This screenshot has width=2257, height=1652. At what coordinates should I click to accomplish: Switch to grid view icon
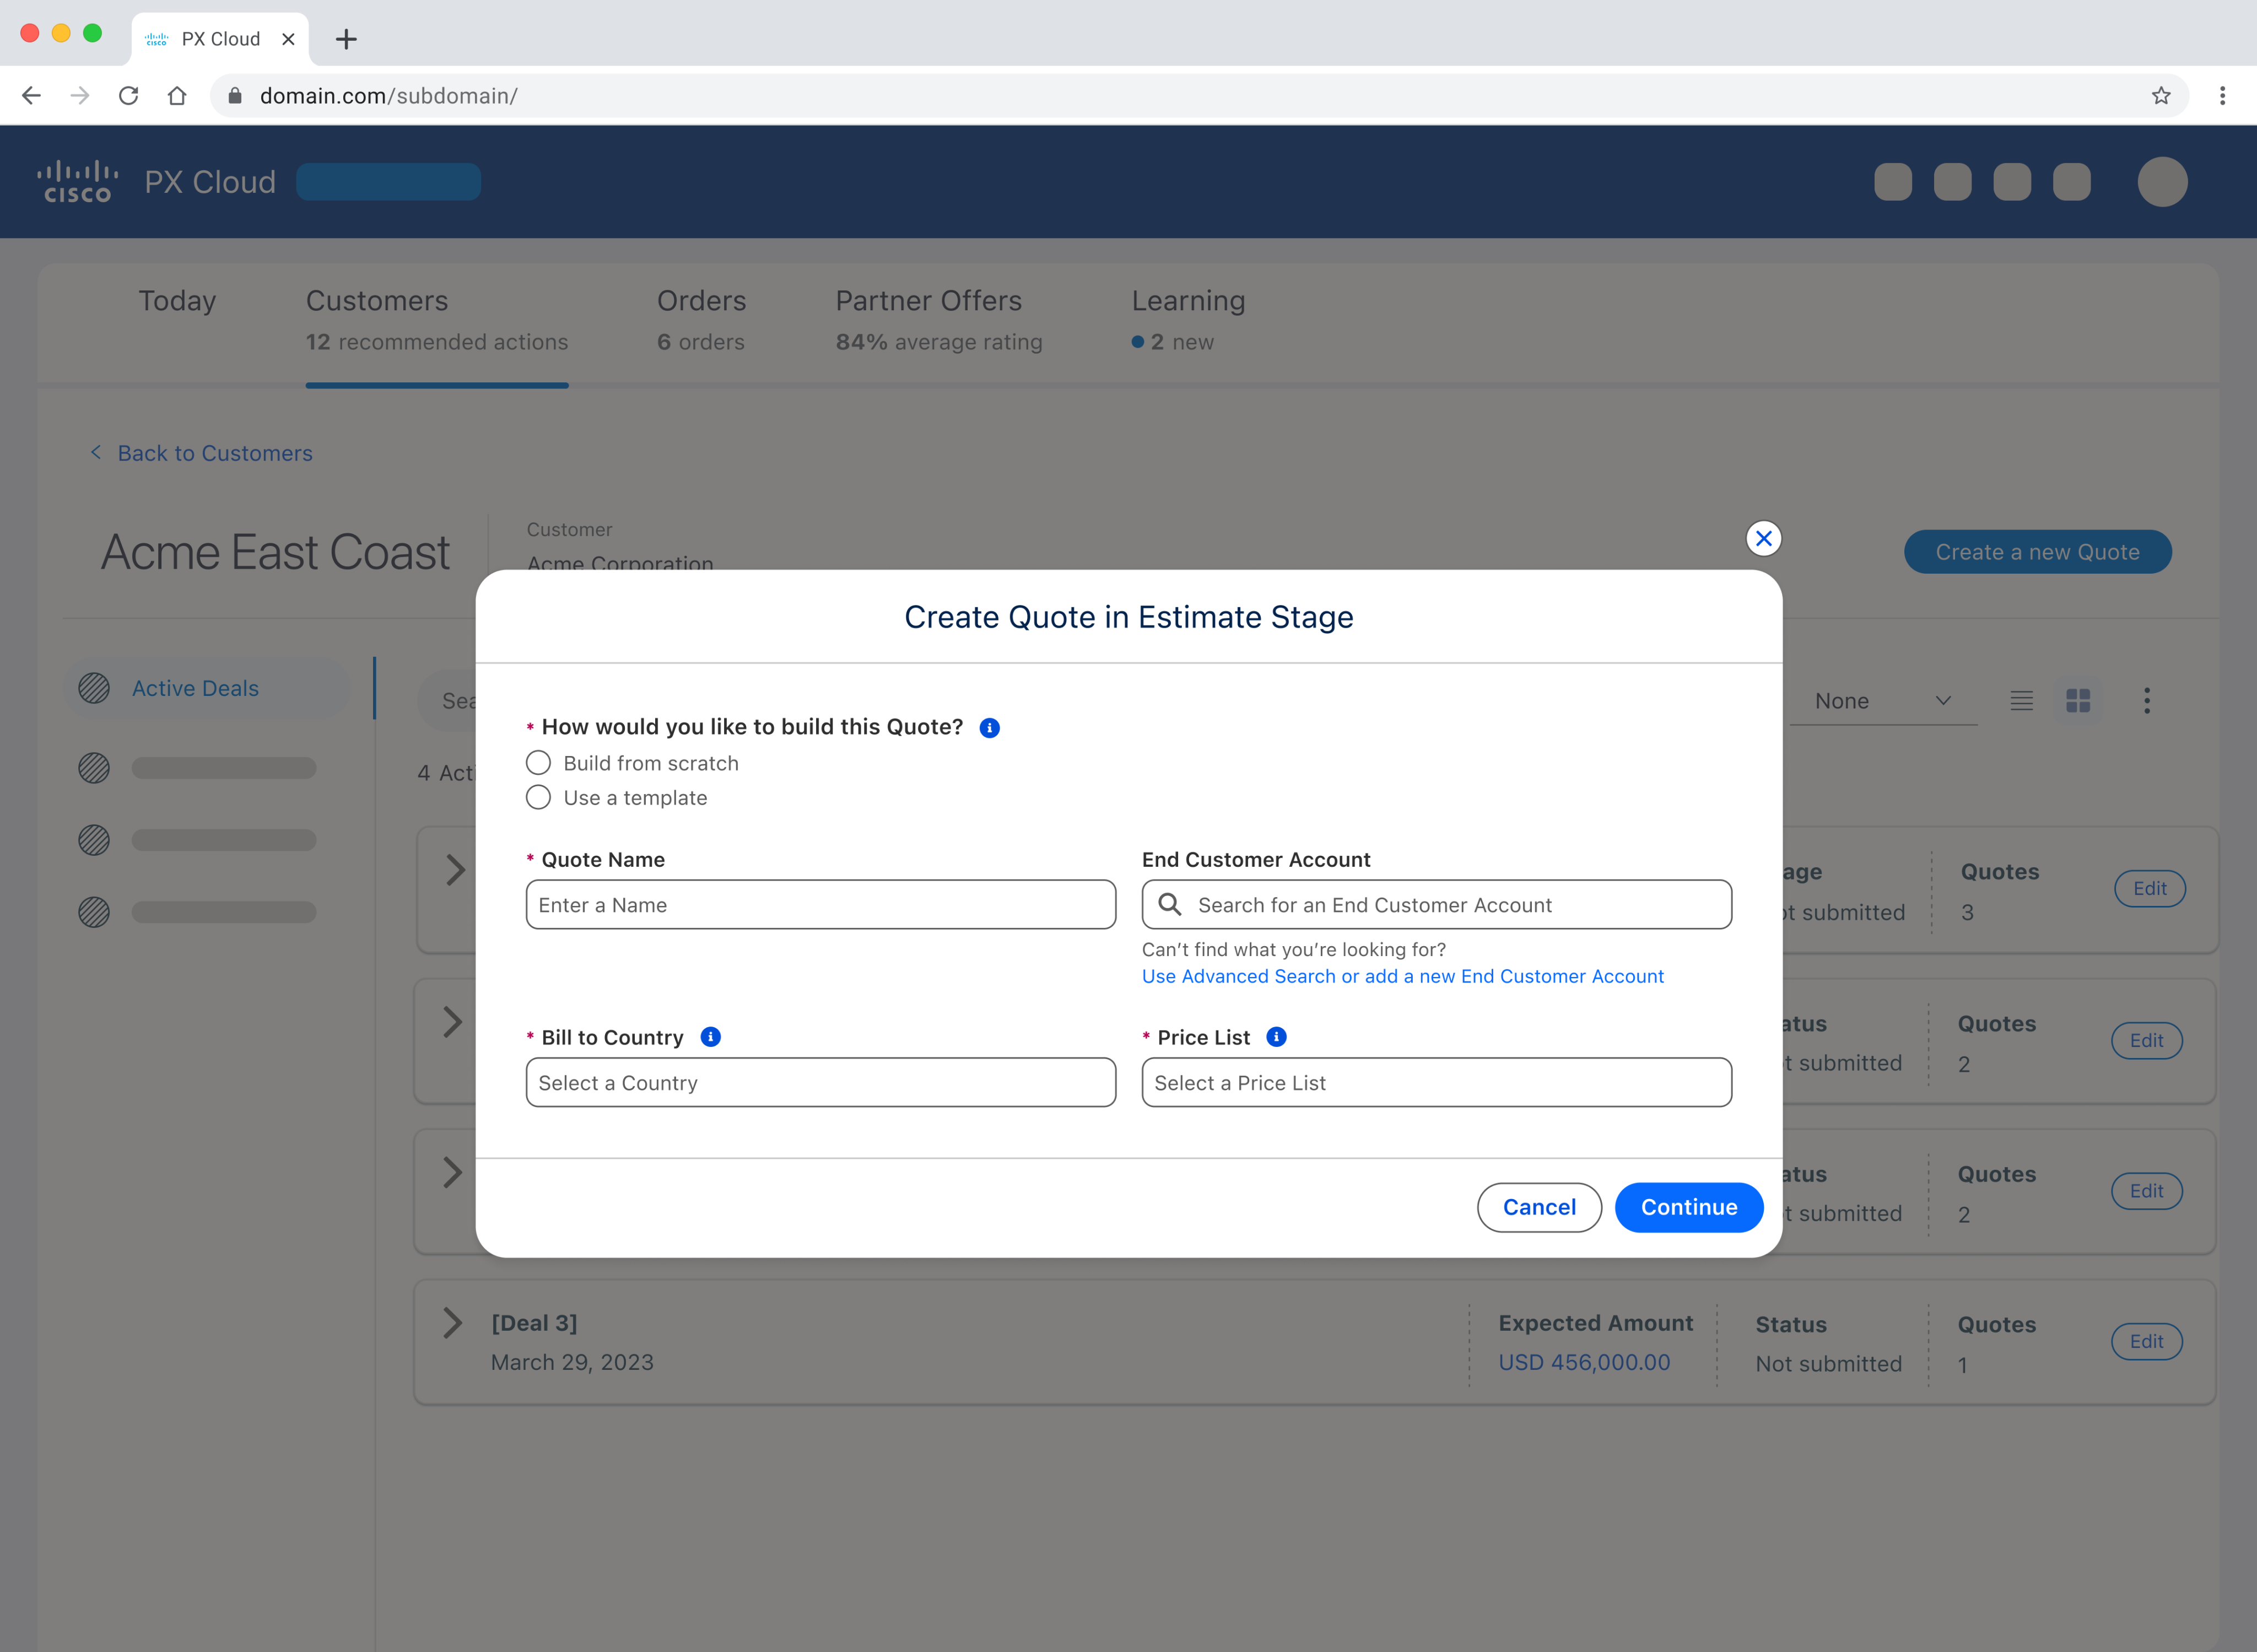tap(2078, 701)
